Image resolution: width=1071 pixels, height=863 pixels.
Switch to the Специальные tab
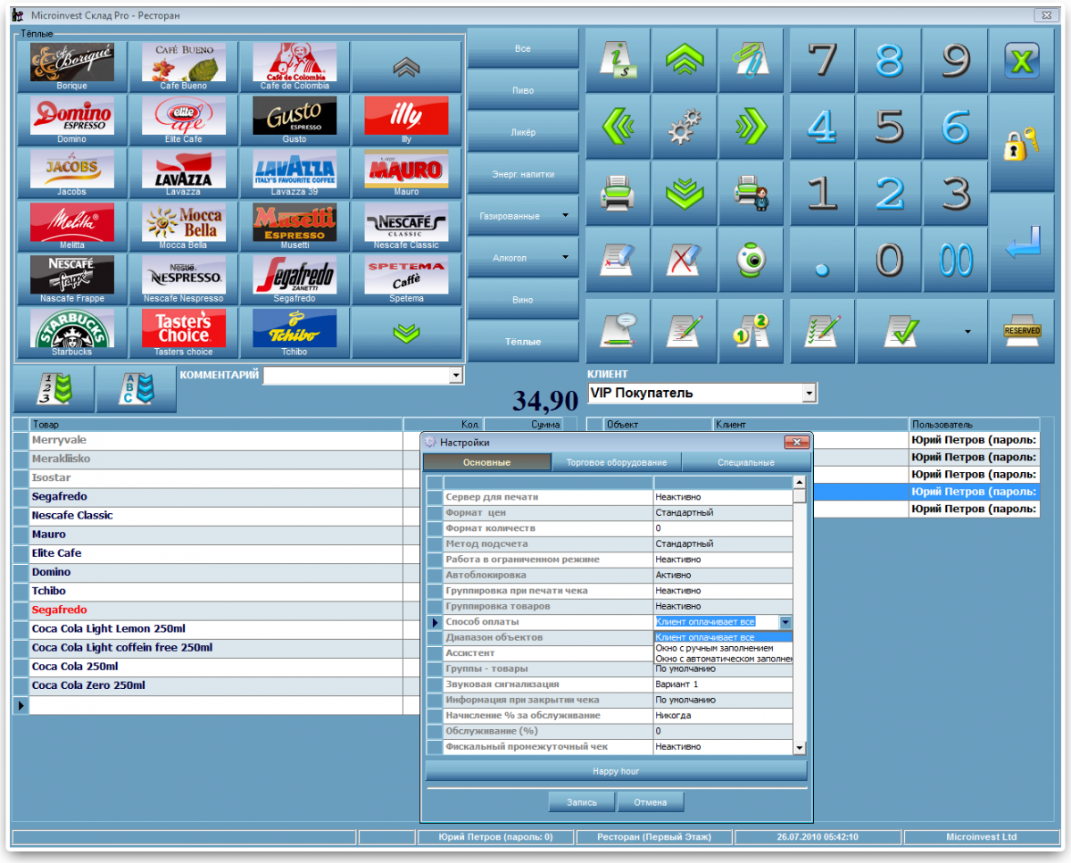(x=745, y=462)
